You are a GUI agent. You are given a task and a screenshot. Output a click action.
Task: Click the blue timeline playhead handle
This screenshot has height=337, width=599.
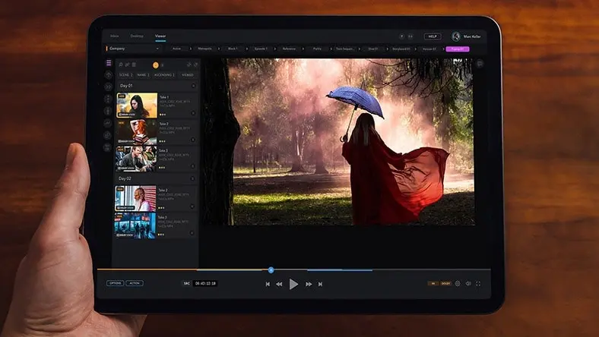pyautogui.click(x=271, y=270)
